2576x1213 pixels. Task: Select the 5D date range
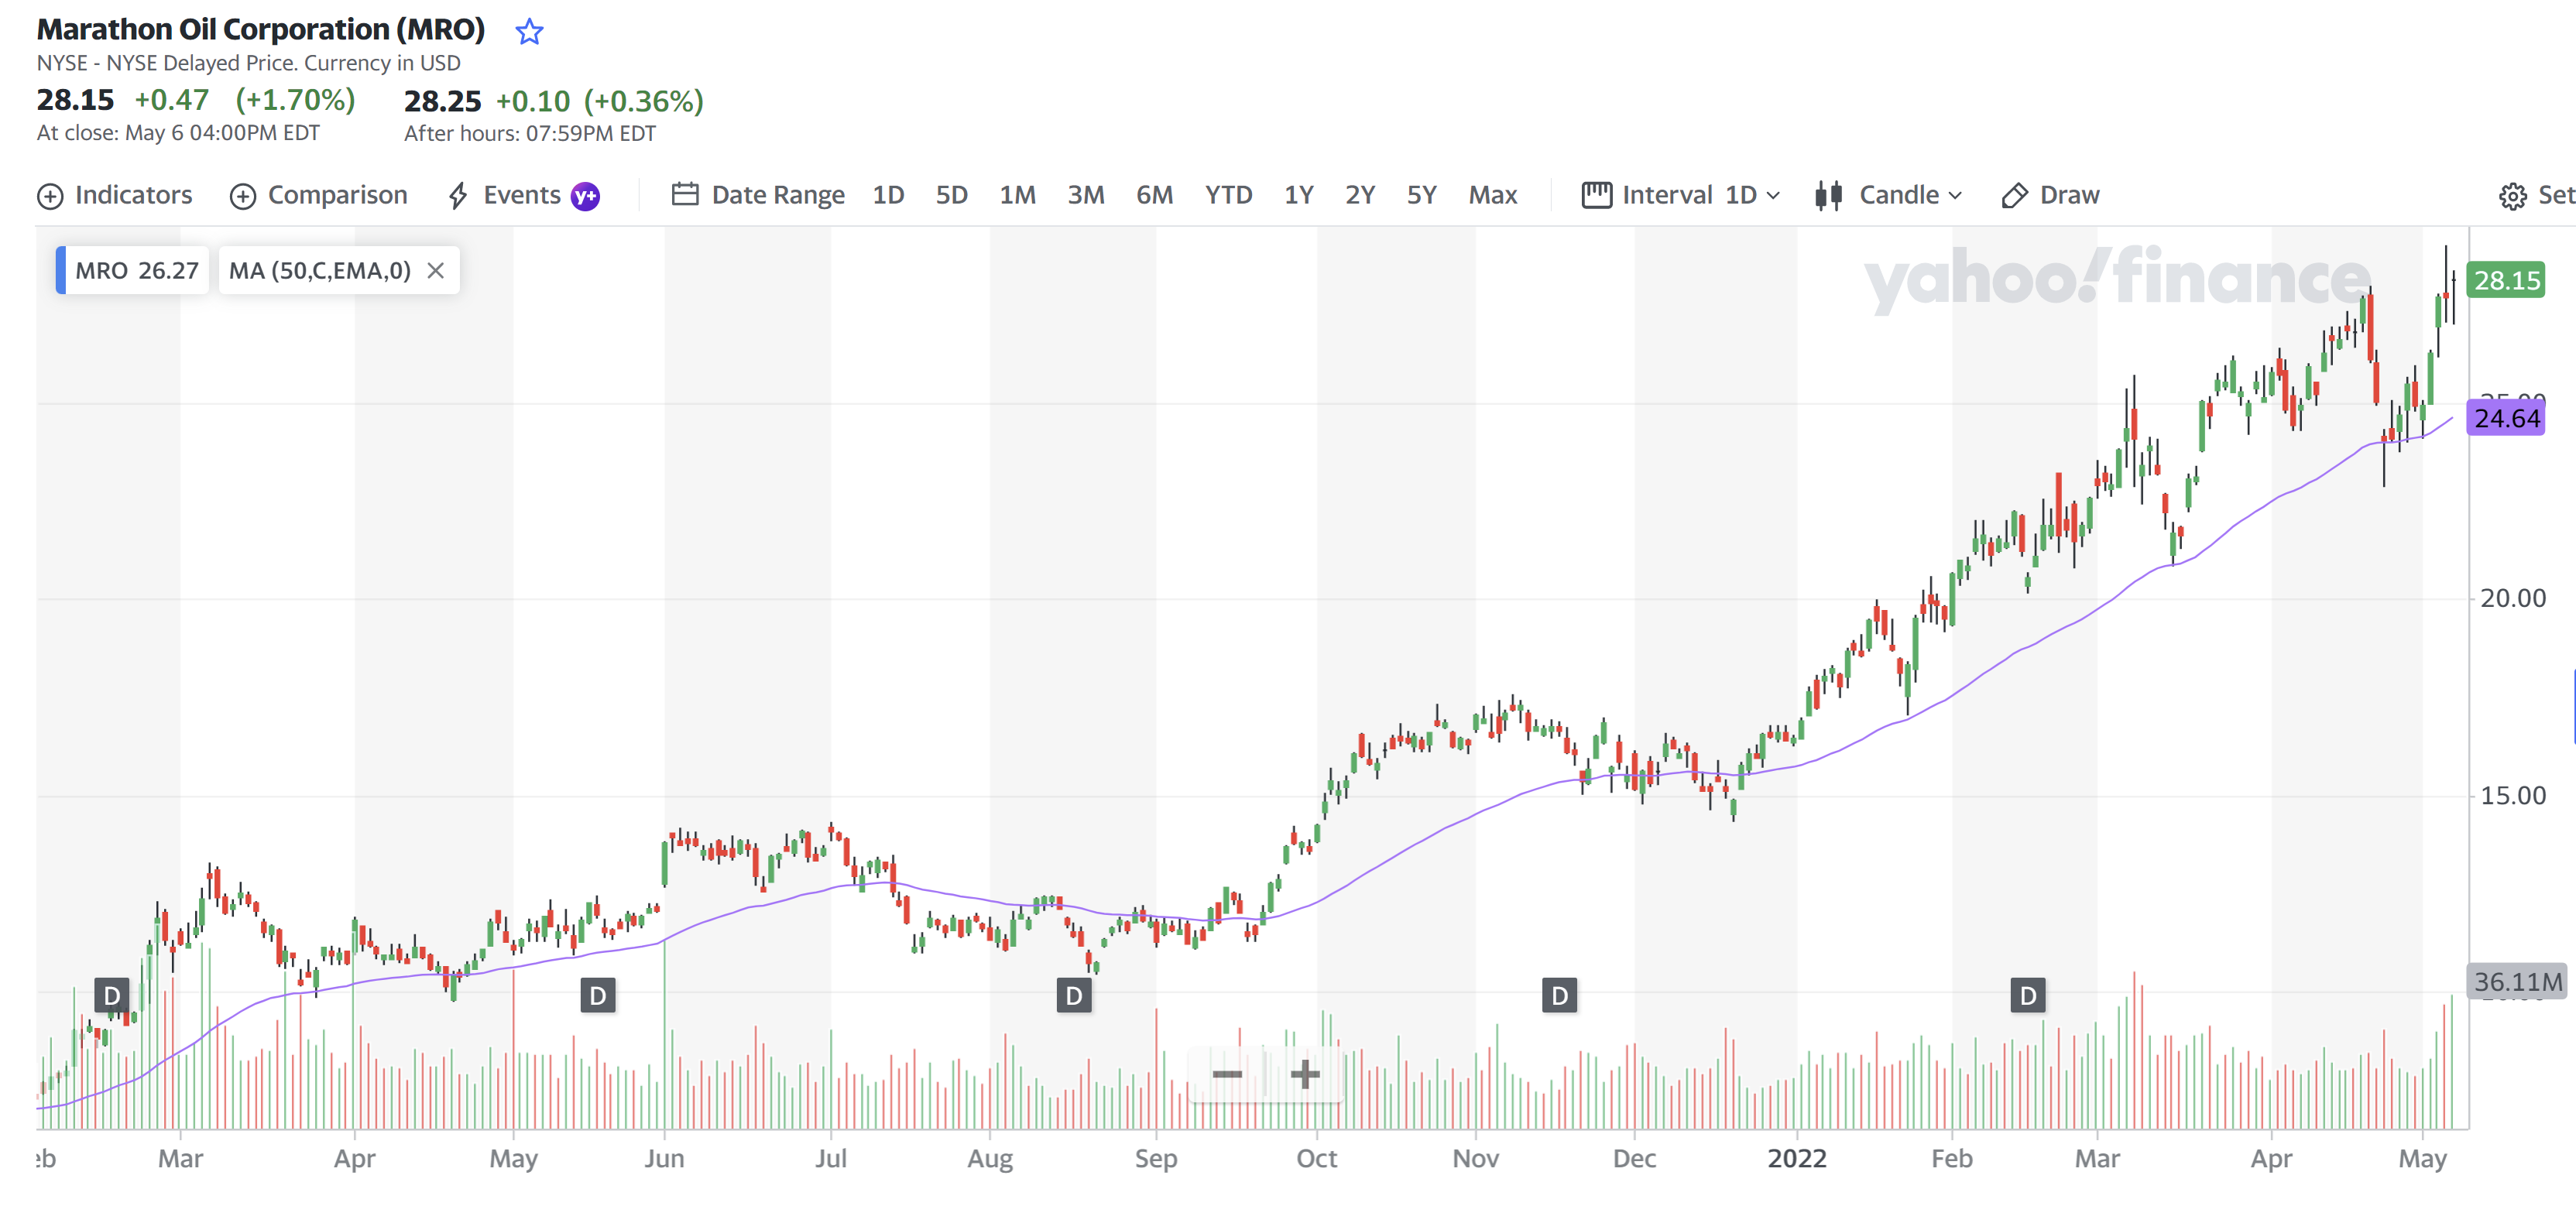tap(951, 195)
